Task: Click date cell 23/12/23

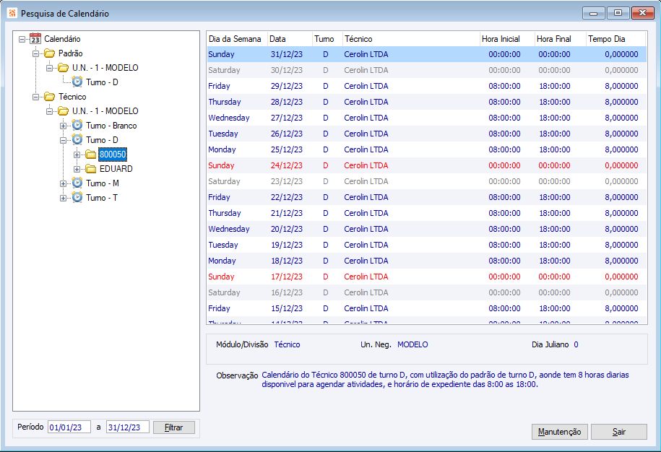Action: (287, 181)
